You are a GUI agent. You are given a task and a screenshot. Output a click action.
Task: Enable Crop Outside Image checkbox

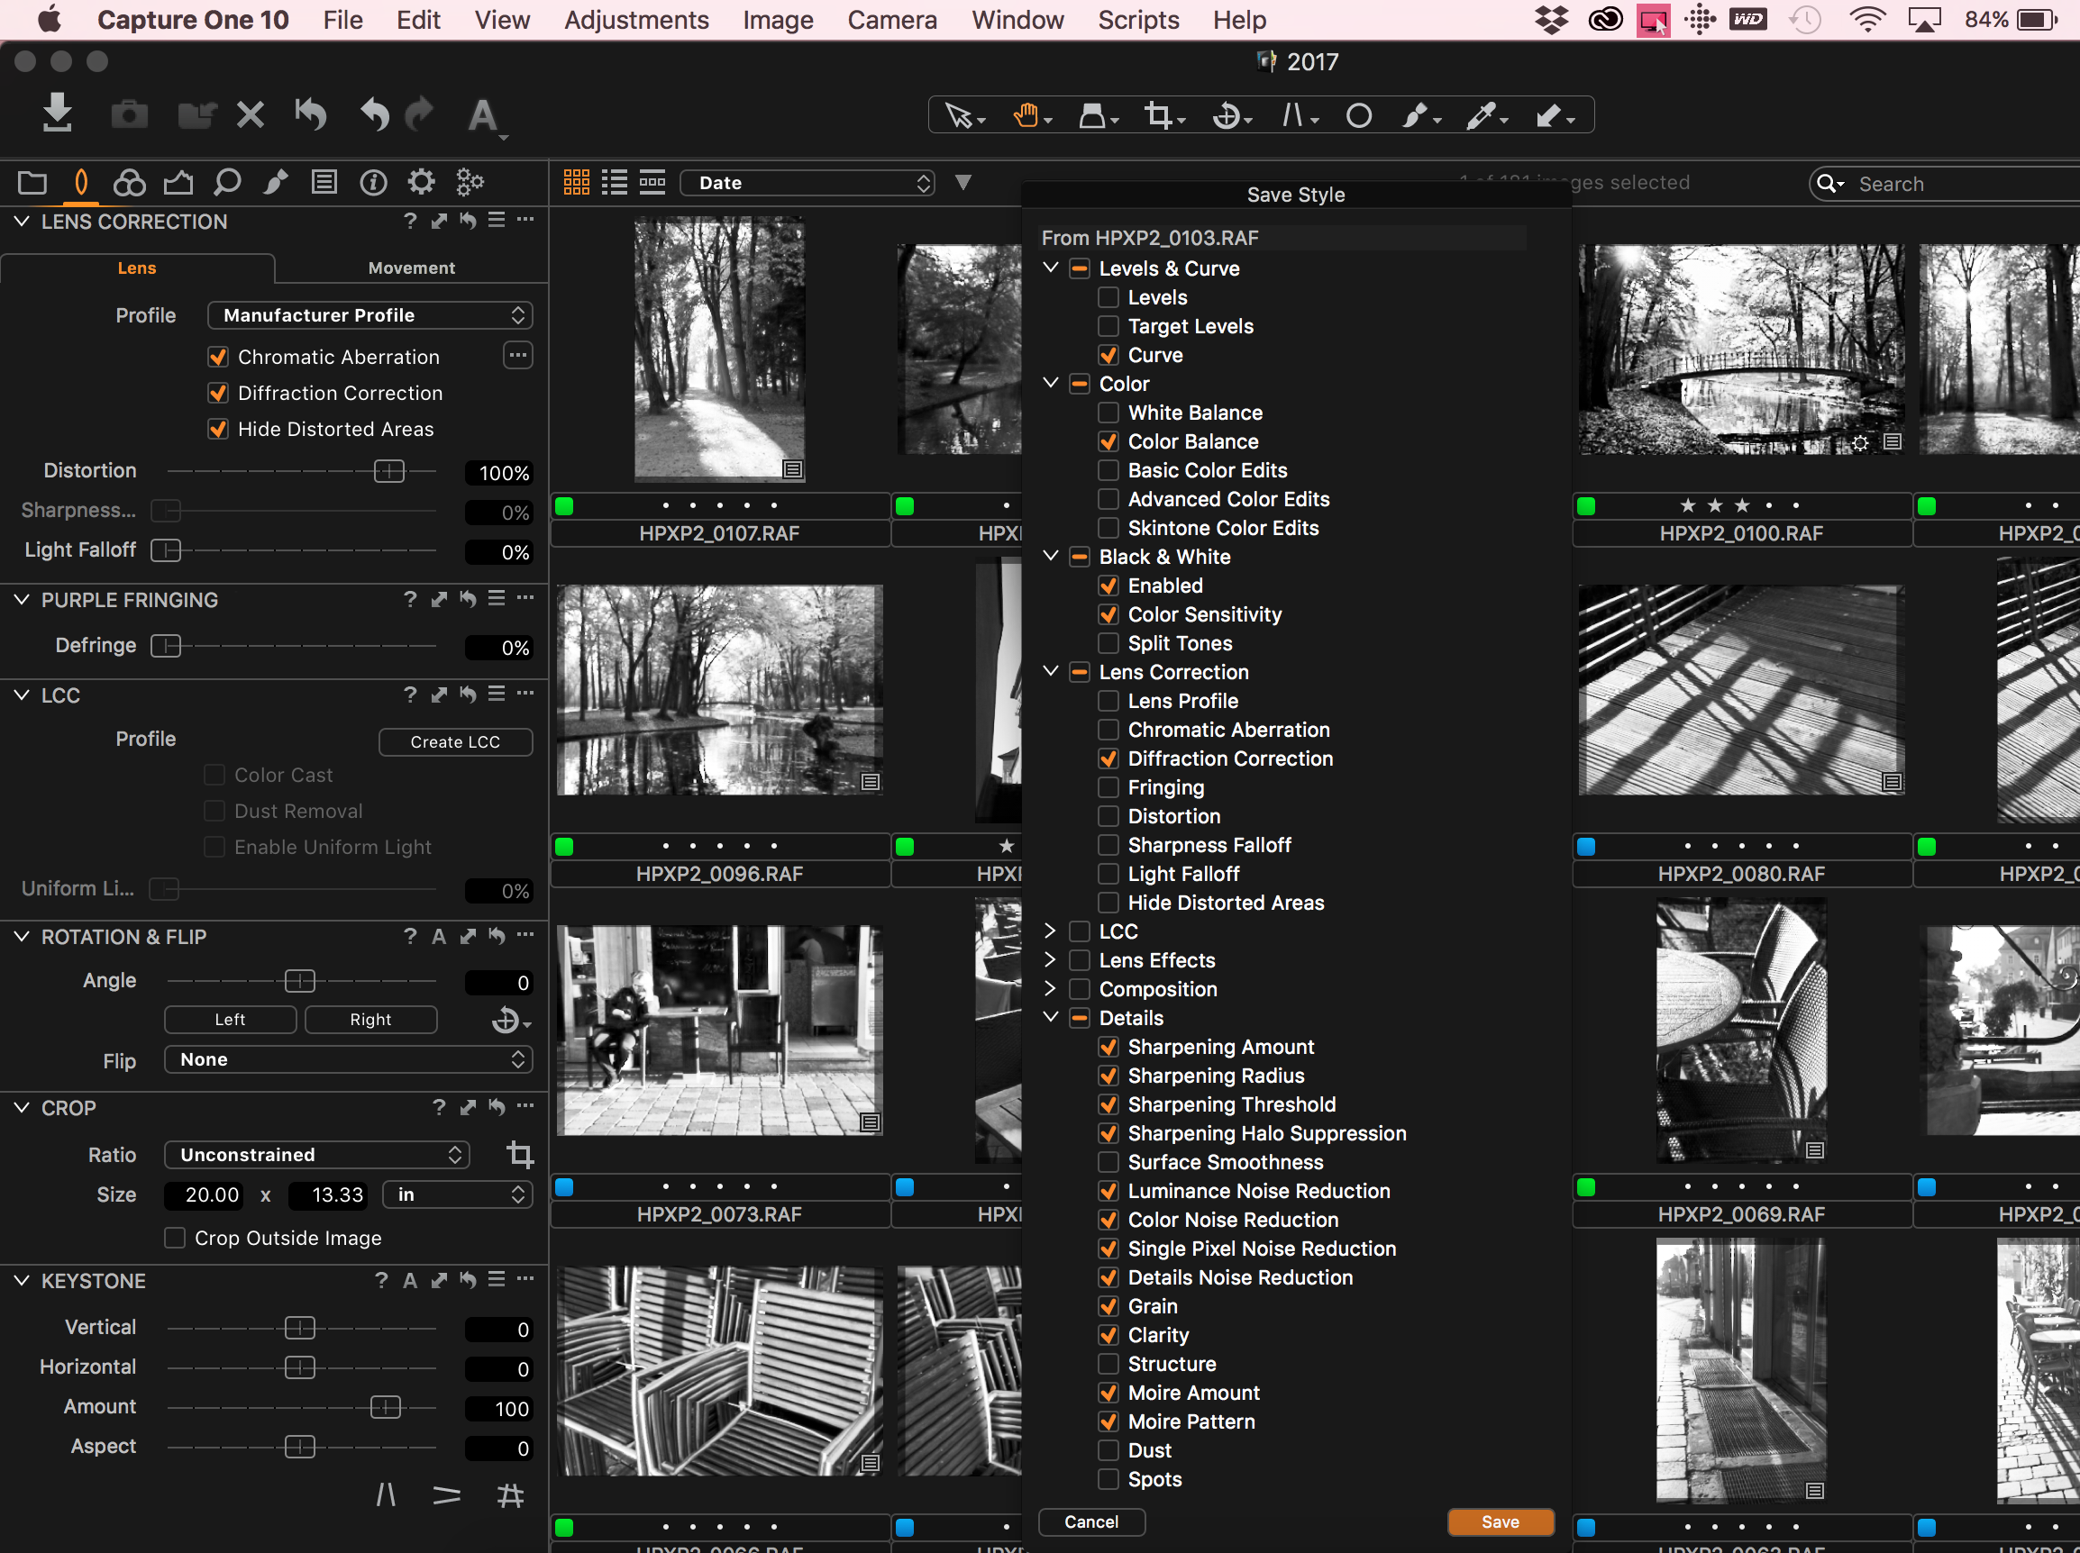tap(175, 1238)
